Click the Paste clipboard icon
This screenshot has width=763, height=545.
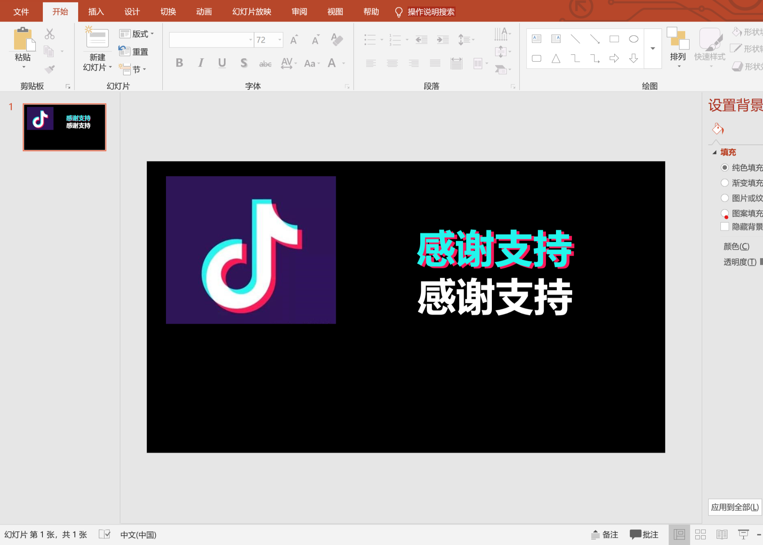[x=24, y=39]
